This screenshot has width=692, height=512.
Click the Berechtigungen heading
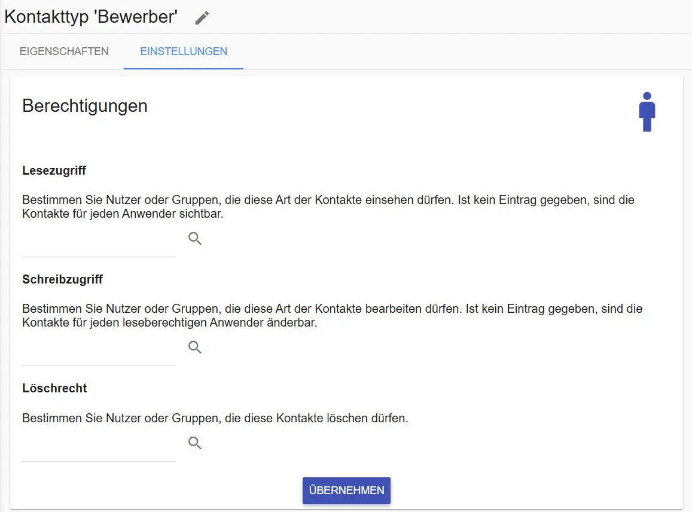coord(85,106)
